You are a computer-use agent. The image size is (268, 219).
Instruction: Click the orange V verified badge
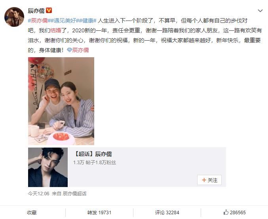click(49, 10)
